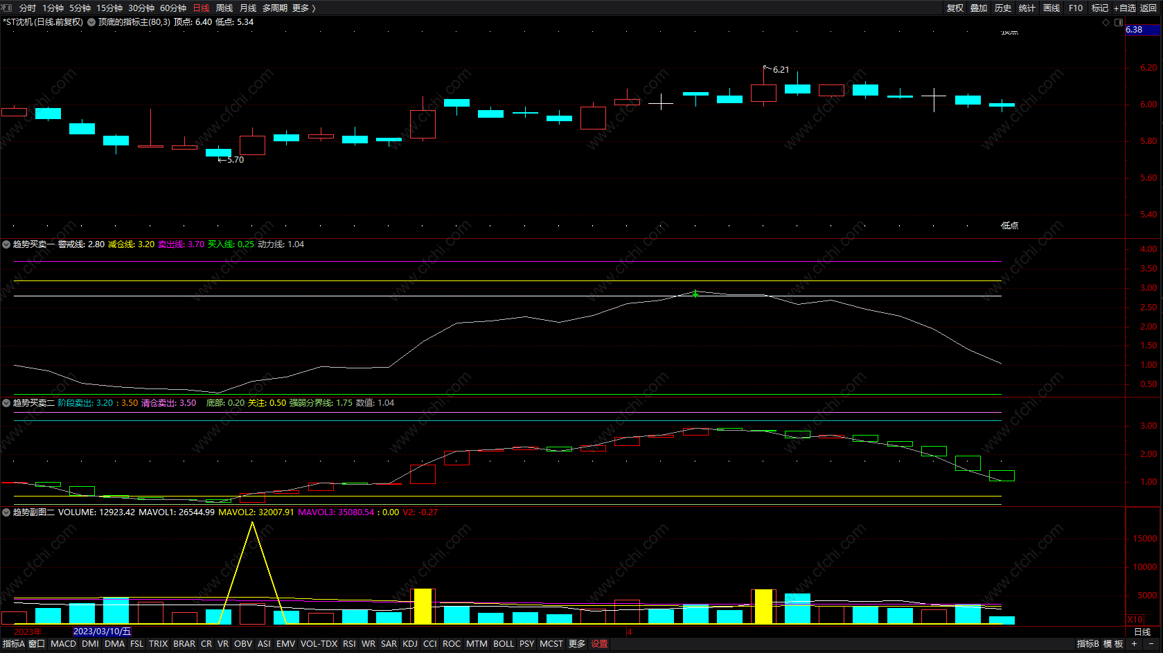Toggle the 复权 price adjustment option
The width and height of the screenshot is (1163, 653).
pyautogui.click(x=955, y=8)
